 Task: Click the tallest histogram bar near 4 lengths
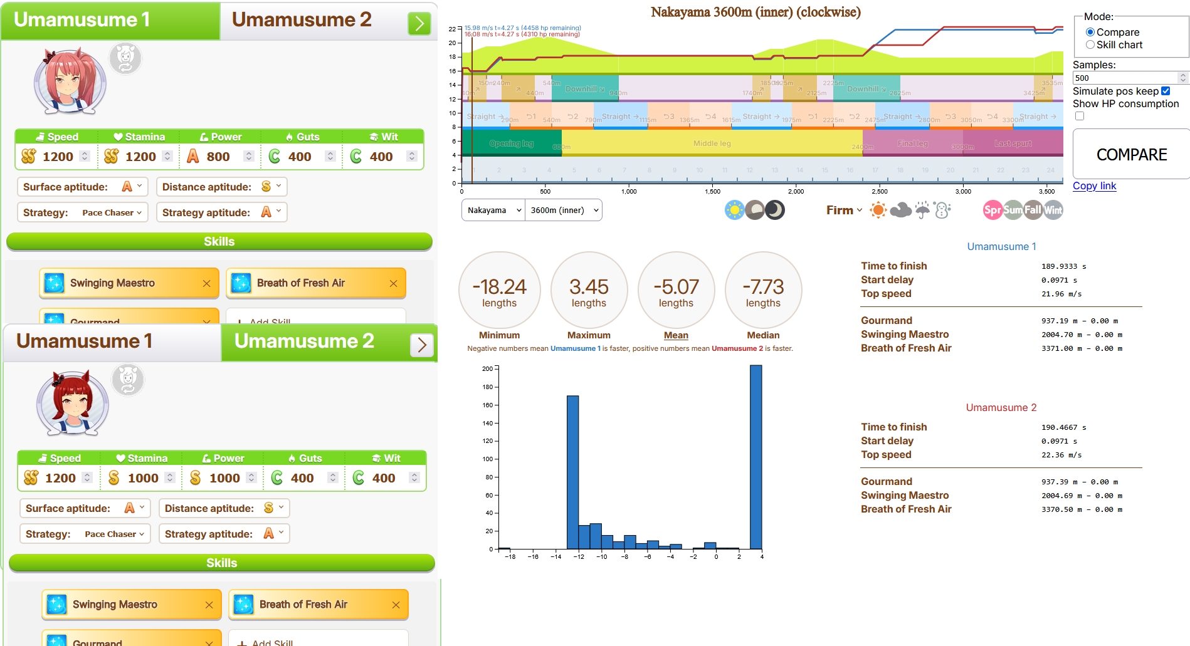[756, 457]
